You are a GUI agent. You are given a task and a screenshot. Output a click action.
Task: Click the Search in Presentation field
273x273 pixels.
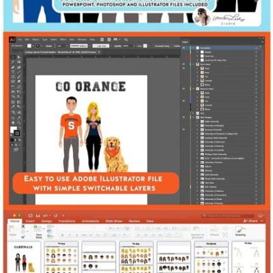click(228, 216)
